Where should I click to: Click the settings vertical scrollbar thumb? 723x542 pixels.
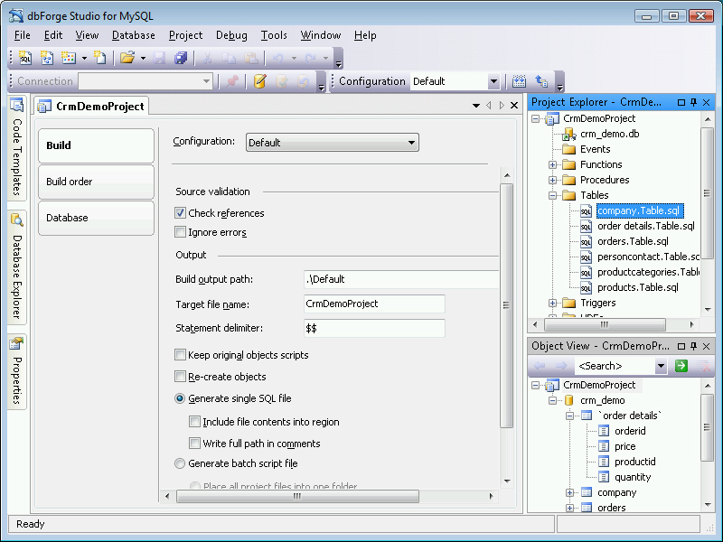click(x=506, y=305)
